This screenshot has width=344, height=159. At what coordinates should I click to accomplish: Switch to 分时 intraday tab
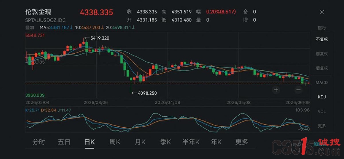pyautogui.click(x=39, y=142)
